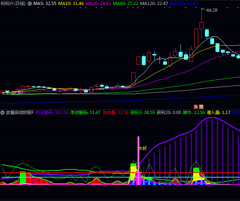
Task: Click the 利和兴(日线) chart title
Action: [13, 3]
